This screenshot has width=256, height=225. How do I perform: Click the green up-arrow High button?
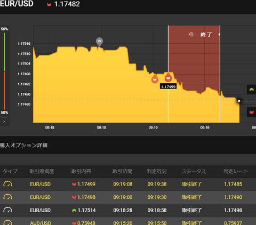(251, 90)
